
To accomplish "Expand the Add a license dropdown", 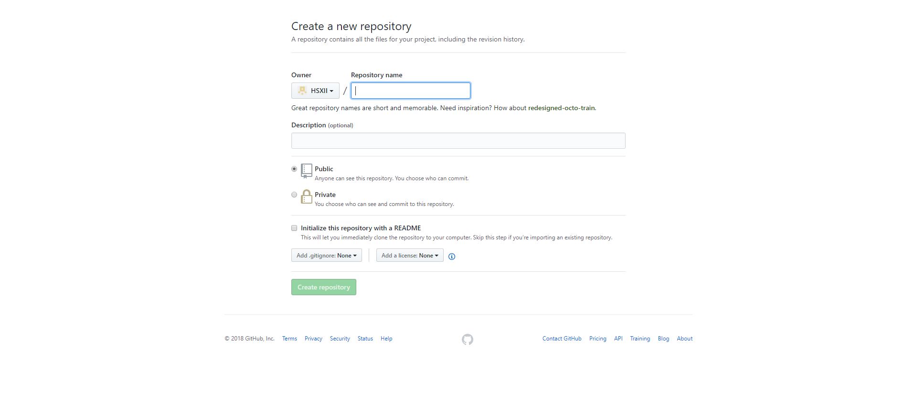I will (410, 256).
